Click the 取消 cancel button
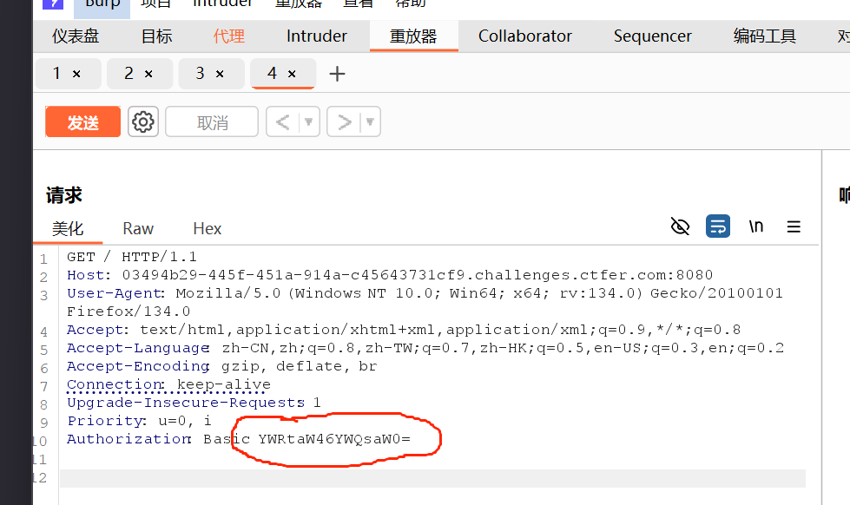This screenshot has width=850, height=505. tap(212, 122)
